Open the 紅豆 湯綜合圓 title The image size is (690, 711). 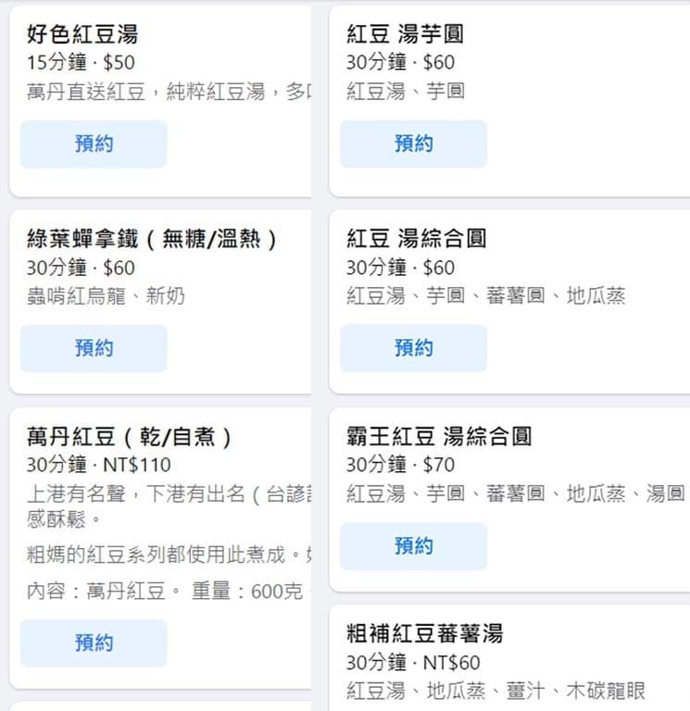(417, 239)
